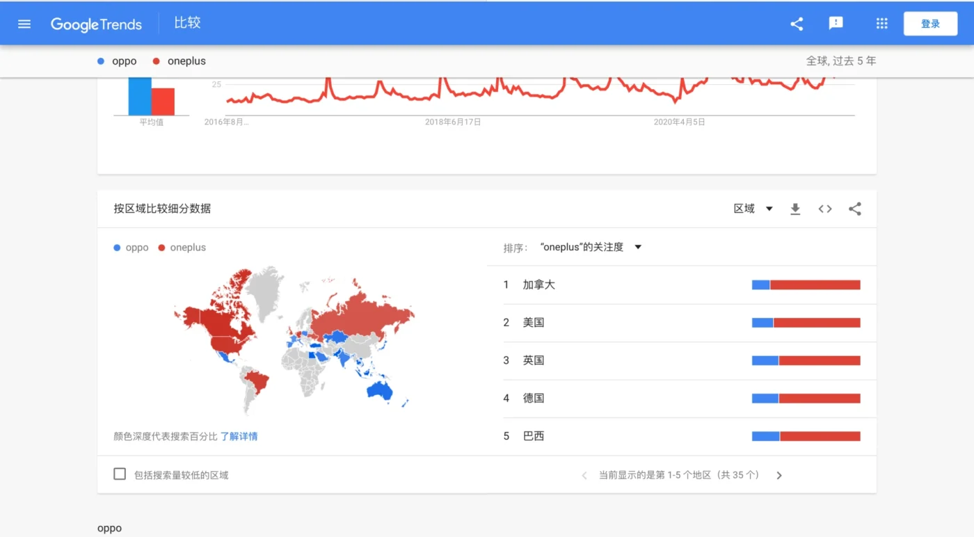Screen dimensions: 974x537
Task: Enable include low search volume regions checkbox
Action: pyautogui.click(x=120, y=474)
